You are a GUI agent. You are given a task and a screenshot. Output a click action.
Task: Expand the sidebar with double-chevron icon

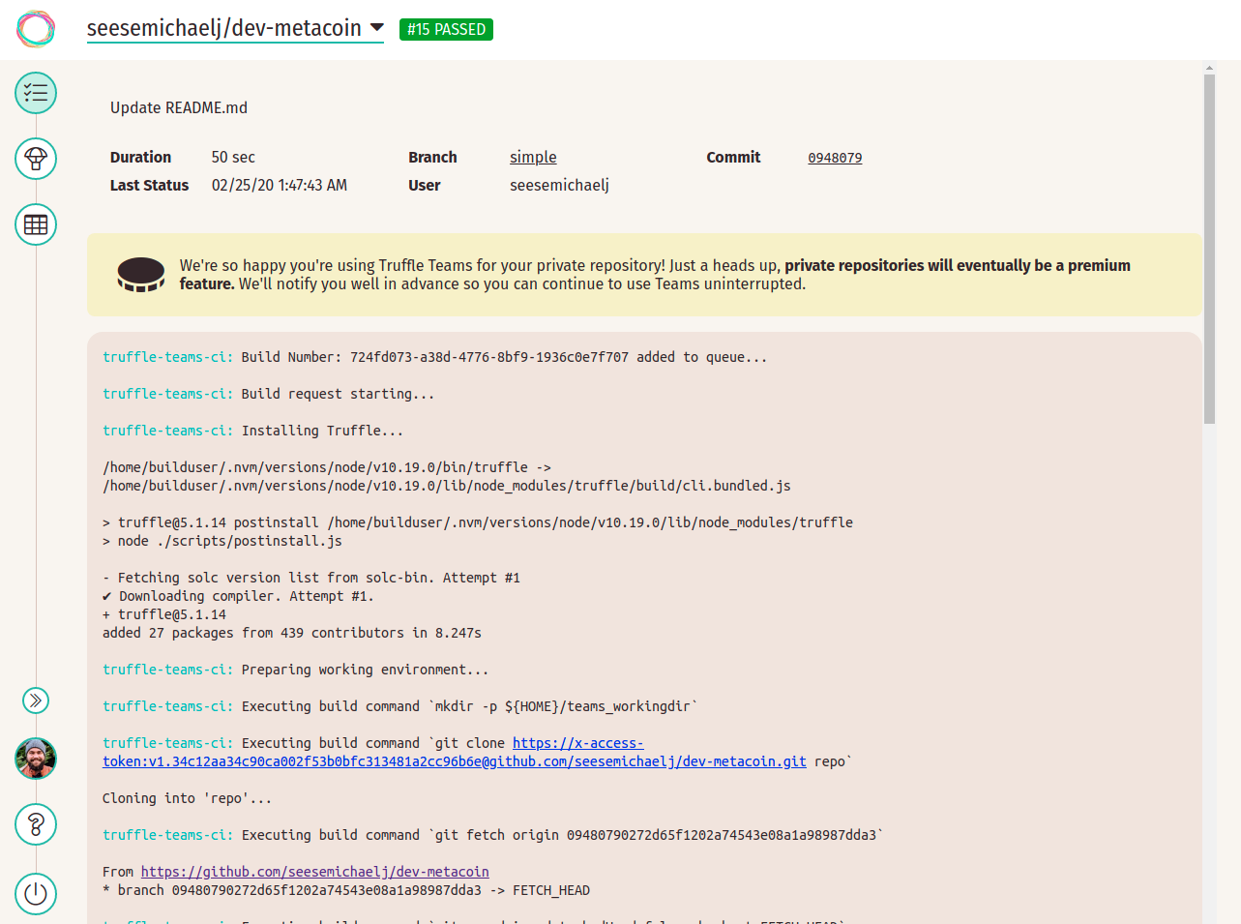36,700
